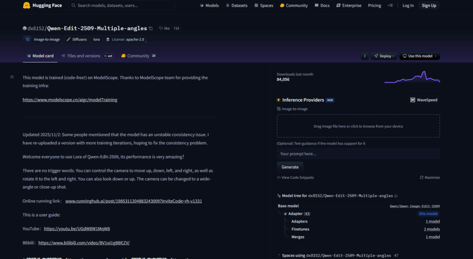This screenshot has width=473, height=259.
Task: Open the three-dot more options menu
Action: click(364, 56)
